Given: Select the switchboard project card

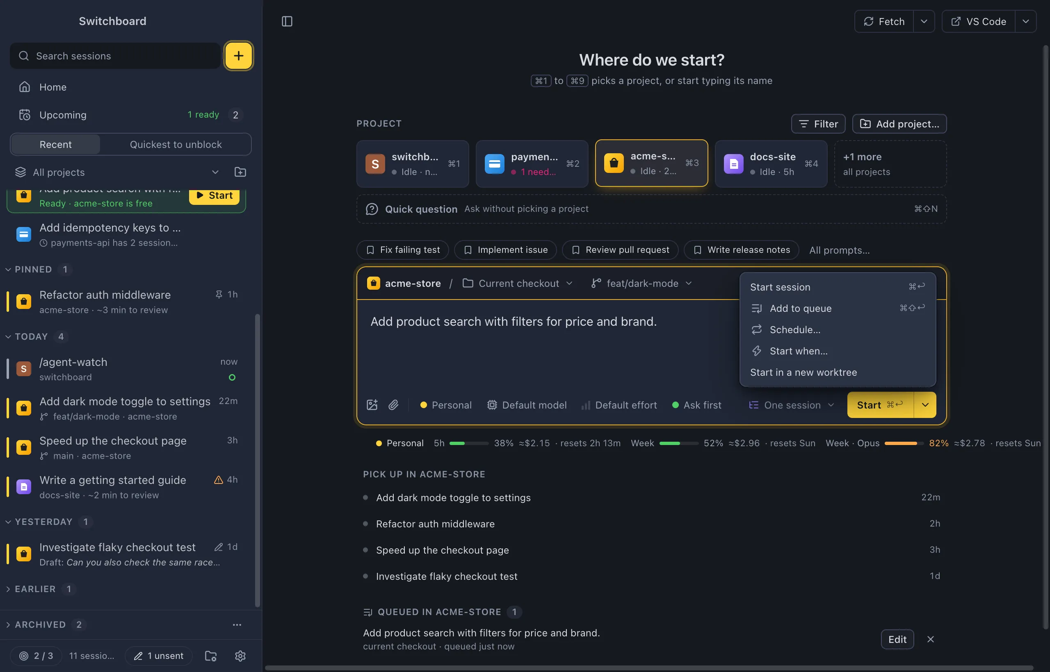Looking at the screenshot, I should (412, 163).
